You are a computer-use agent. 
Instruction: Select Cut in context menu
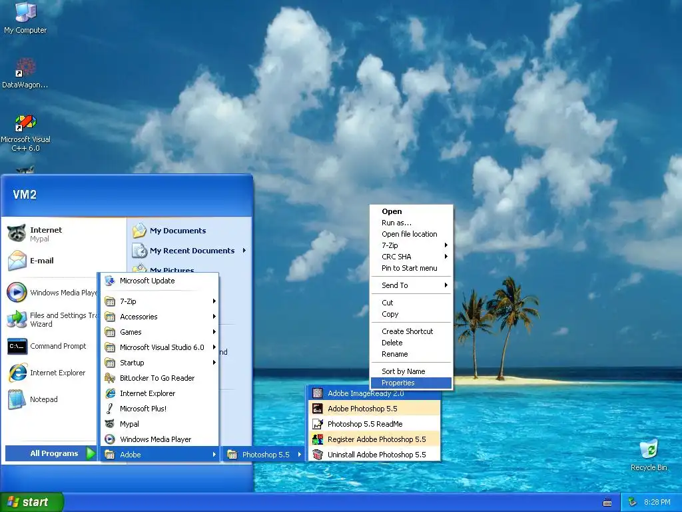(x=411, y=303)
